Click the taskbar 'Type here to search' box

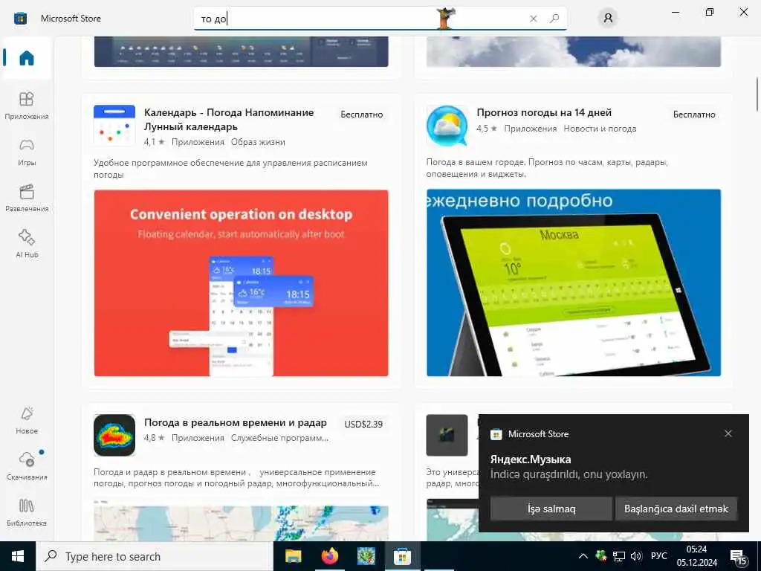pos(155,556)
